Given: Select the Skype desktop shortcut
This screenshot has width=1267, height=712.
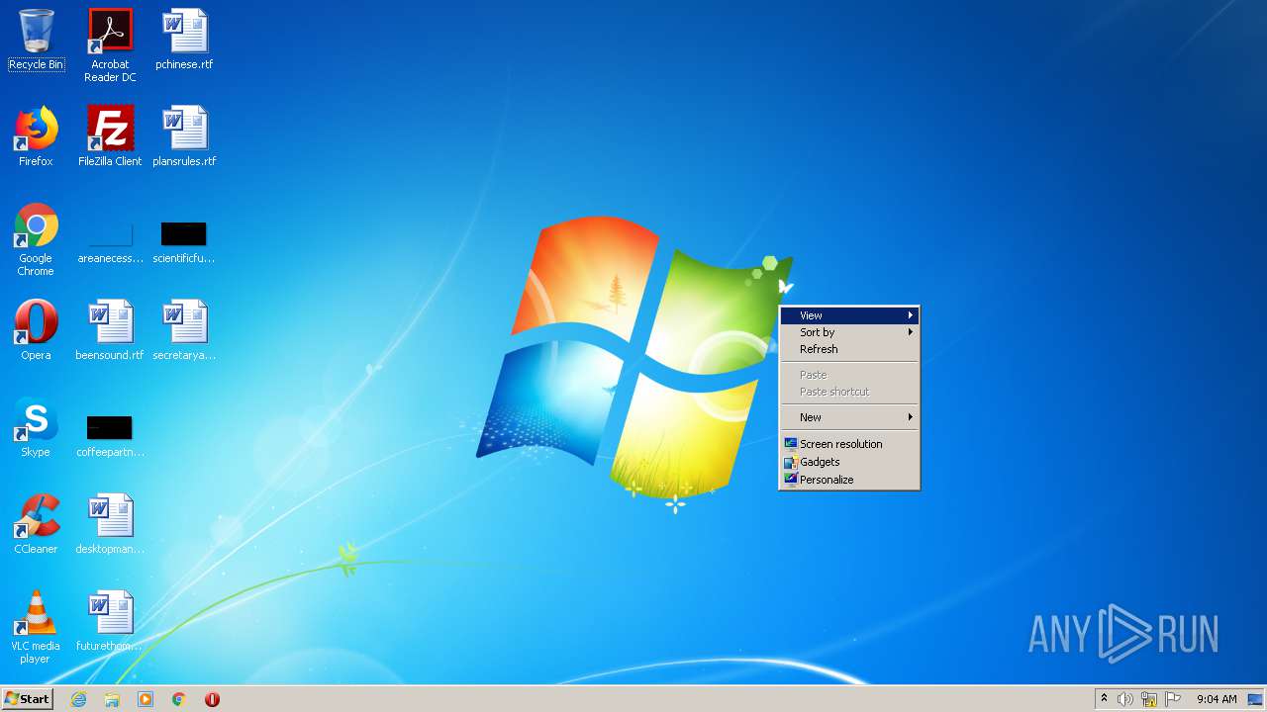Looking at the screenshot, I should point(36,428).
